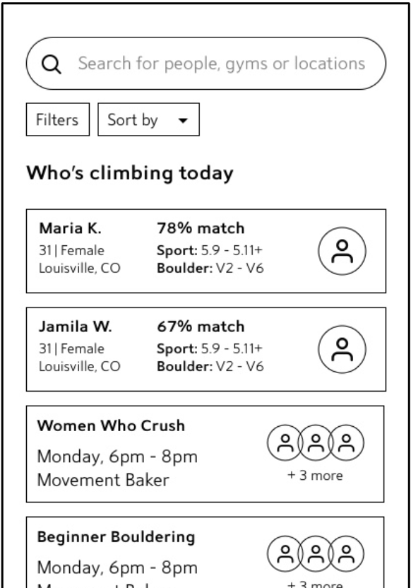411x588 pixels.
Task: Click the magnifying glass search icon
Action: (52, 64)
